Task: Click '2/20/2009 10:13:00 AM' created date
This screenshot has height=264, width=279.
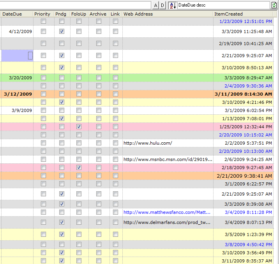Action: (245, 151)
